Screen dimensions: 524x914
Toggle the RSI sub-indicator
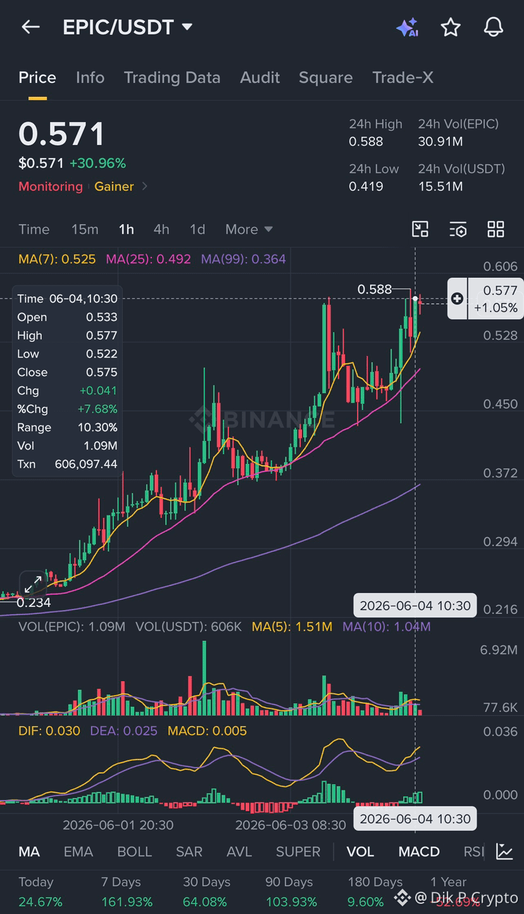[474, 851]
